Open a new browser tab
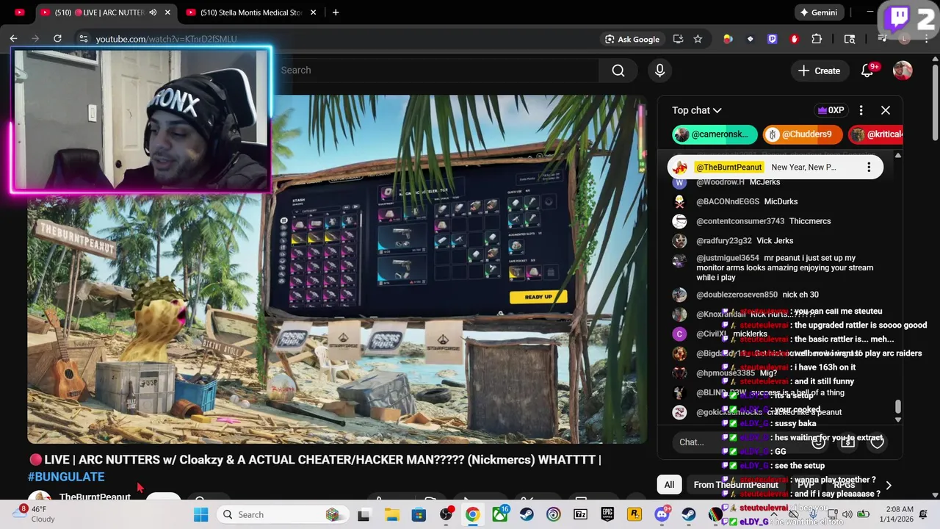 [336, 12]
